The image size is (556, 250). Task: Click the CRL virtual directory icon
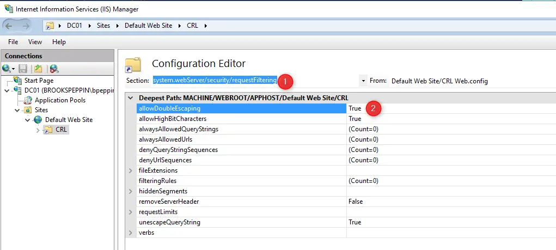point(48,130)
